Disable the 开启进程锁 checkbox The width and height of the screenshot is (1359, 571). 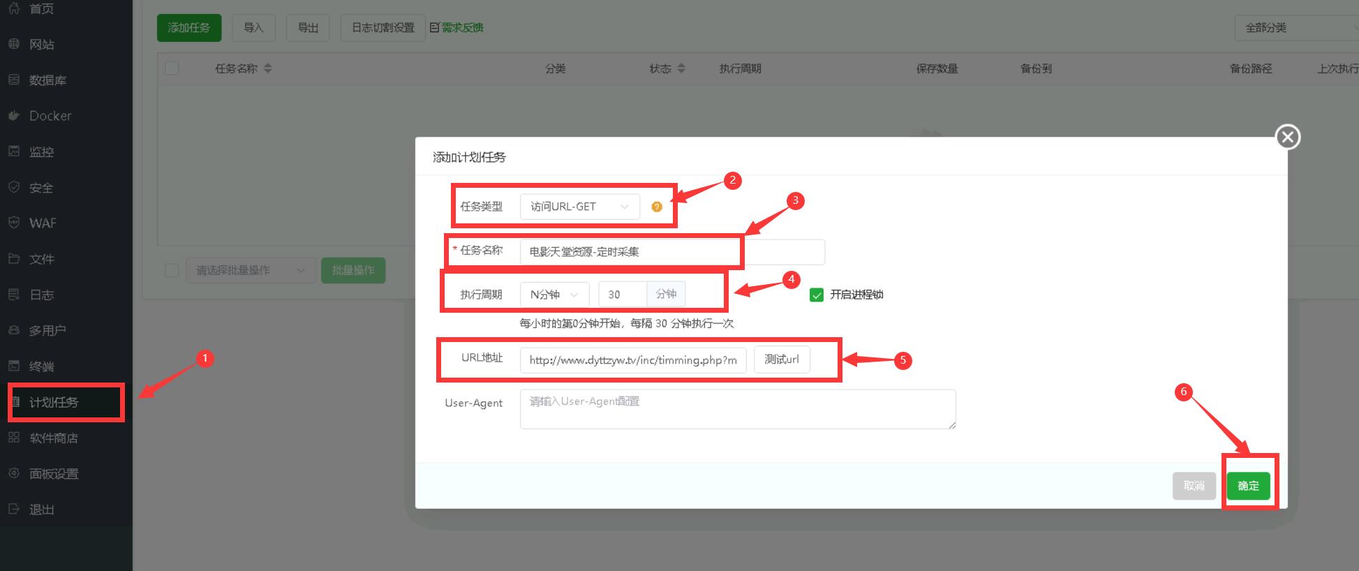(x=816, y=295)
